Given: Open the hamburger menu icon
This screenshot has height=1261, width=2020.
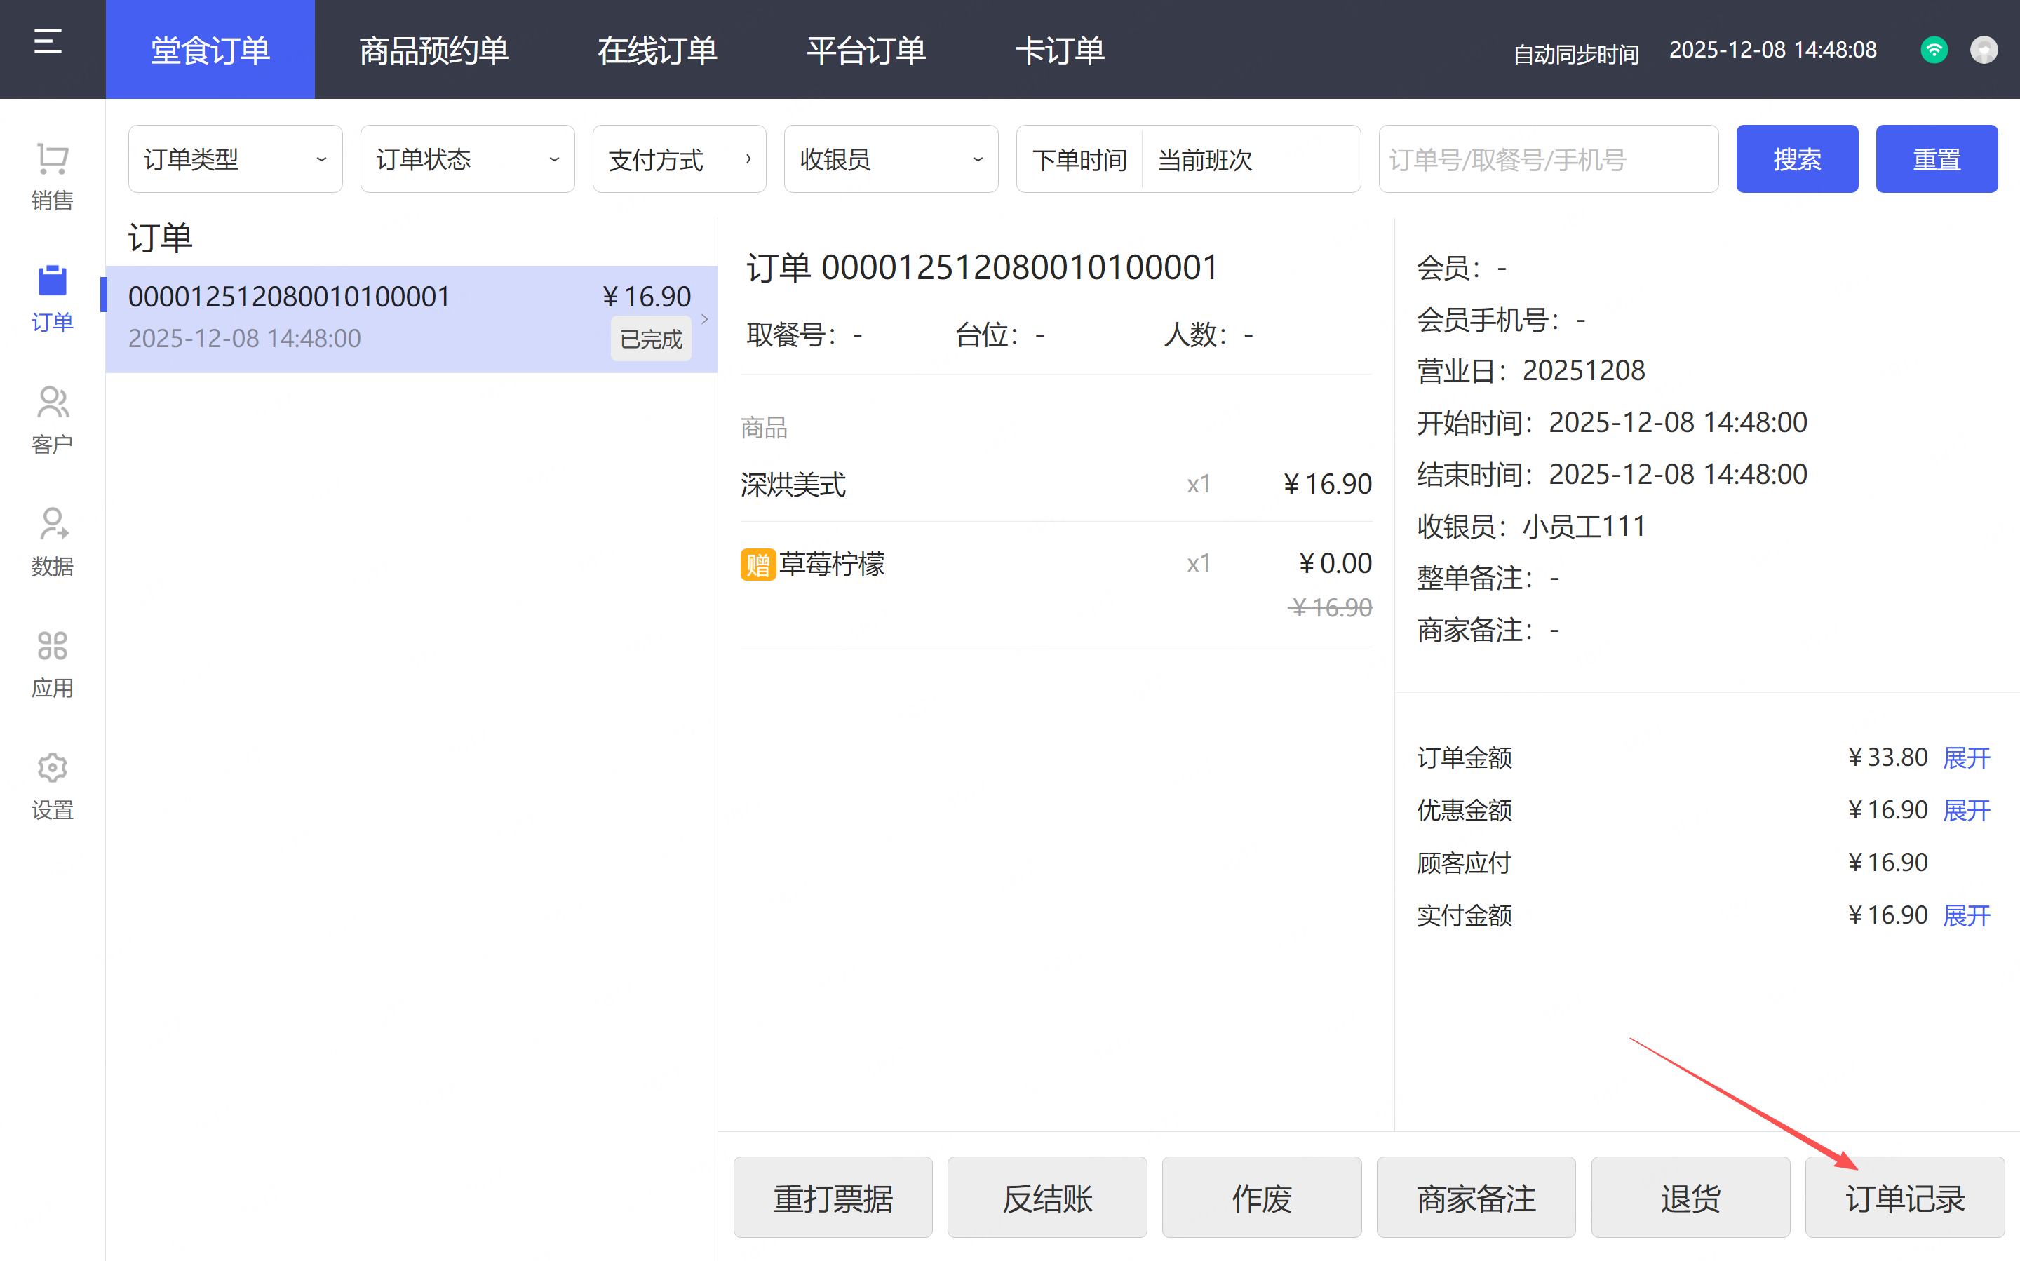Looking at the screenshot, I should click(x=48, y=41).
